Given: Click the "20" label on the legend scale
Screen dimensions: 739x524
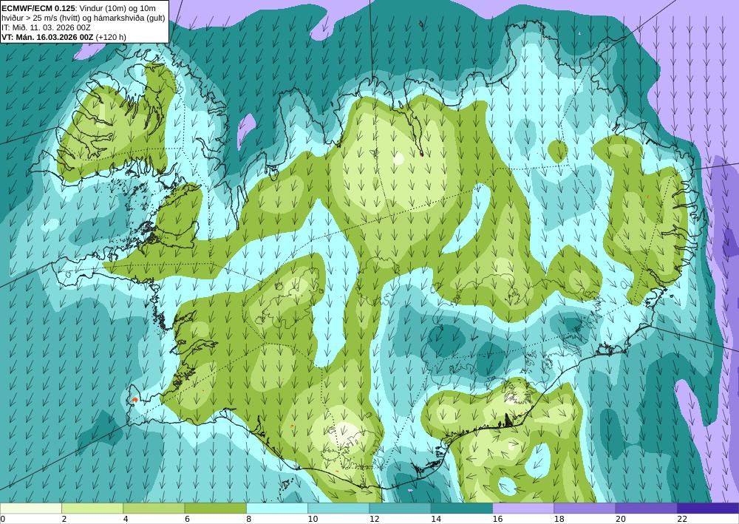Looking at the screenshot, I should 621,519.
